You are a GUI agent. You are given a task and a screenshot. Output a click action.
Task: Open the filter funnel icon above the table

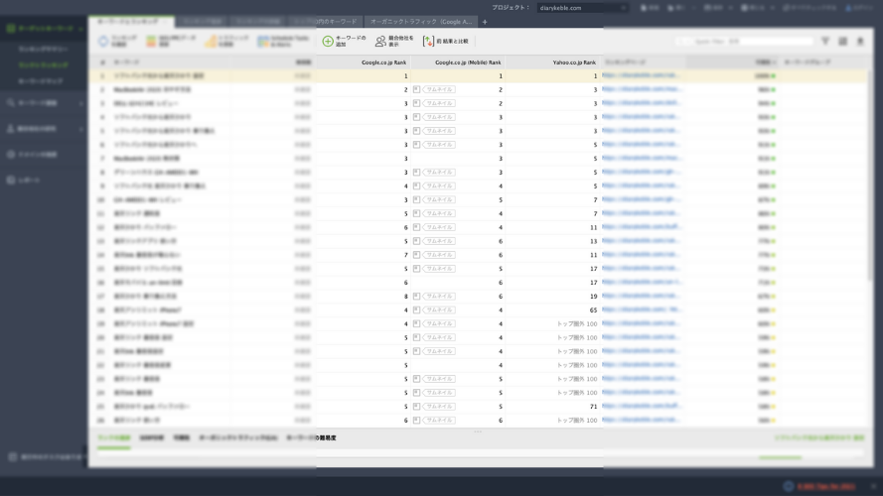tap(825, 41)
